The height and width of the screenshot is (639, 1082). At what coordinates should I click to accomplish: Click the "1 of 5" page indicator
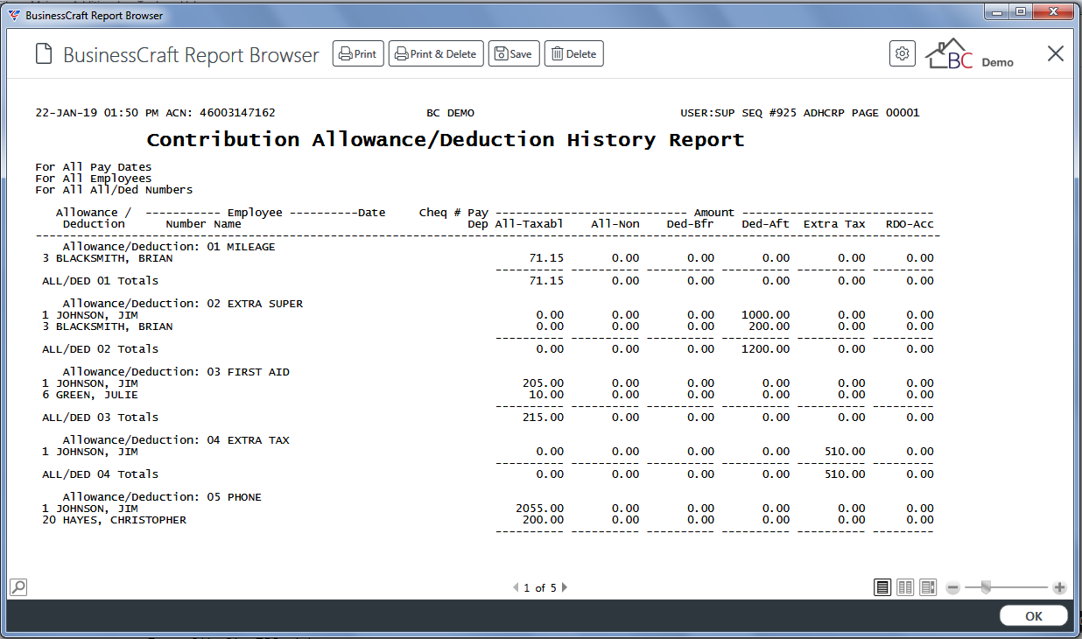540,588
